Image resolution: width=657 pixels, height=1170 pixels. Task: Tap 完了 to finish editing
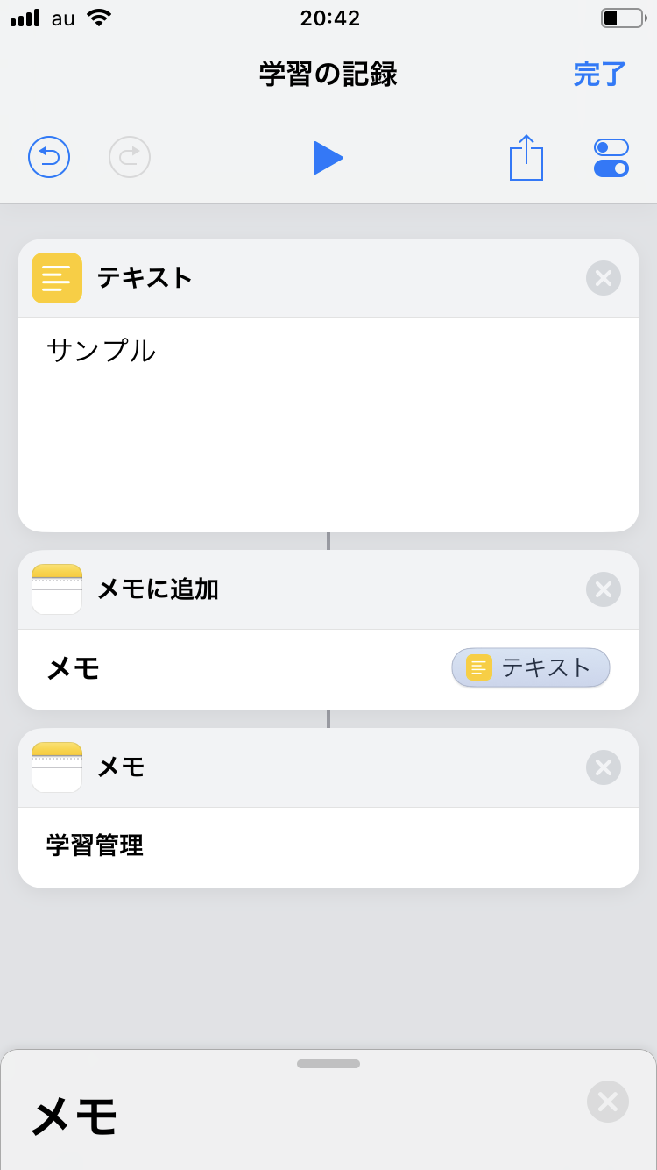point(600,75)
